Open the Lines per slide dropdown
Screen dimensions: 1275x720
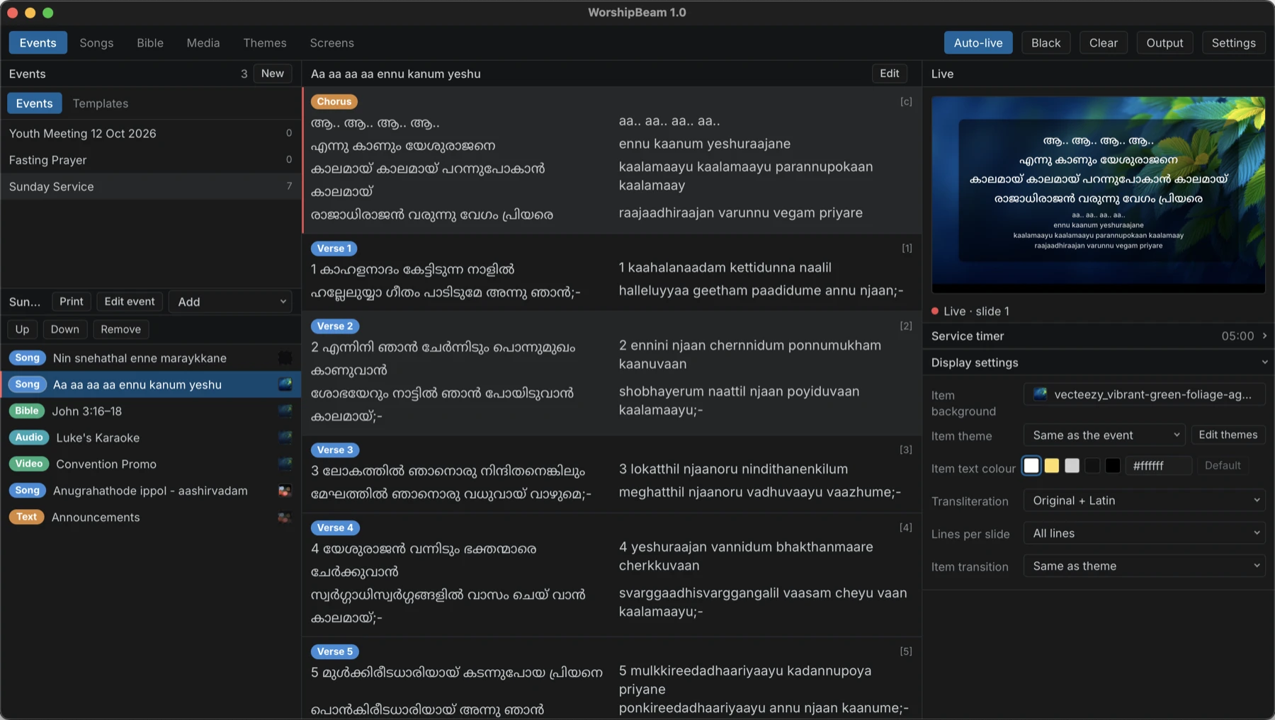click(1145, 533)
